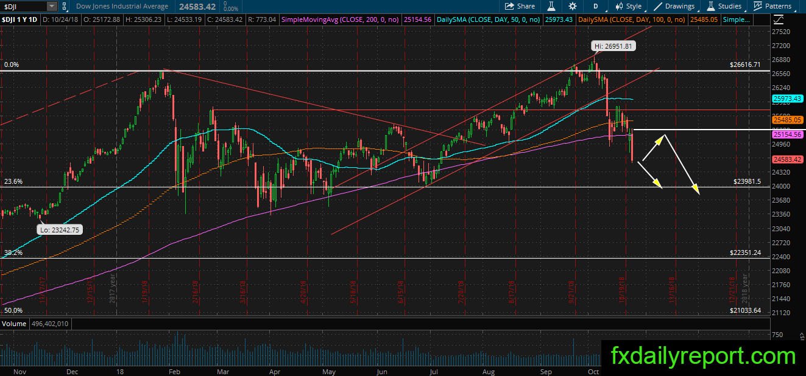Click the Jul label on time axis
Screen dimensions: 806x376
pos(433,371)
